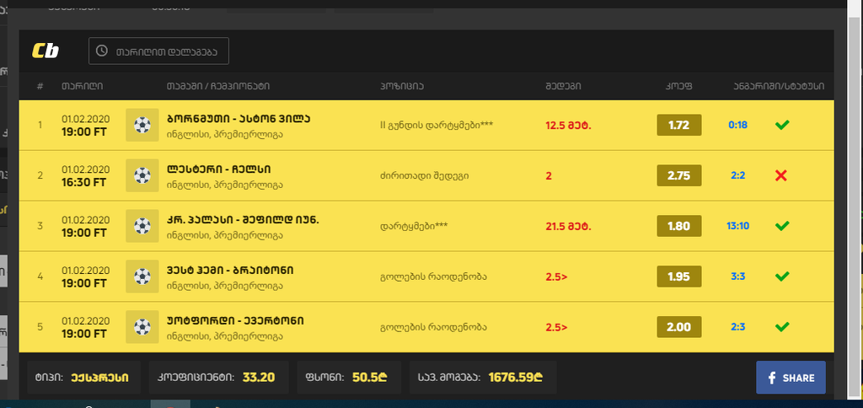Select match ბორნმუთი - ასტონ ვილა
This screenshot has width=863, height=408.
tap(239, 119)
